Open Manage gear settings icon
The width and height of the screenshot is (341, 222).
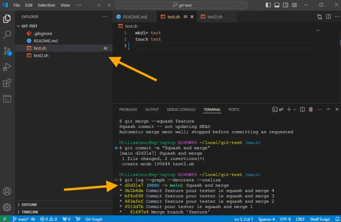[x=7, y=208]
